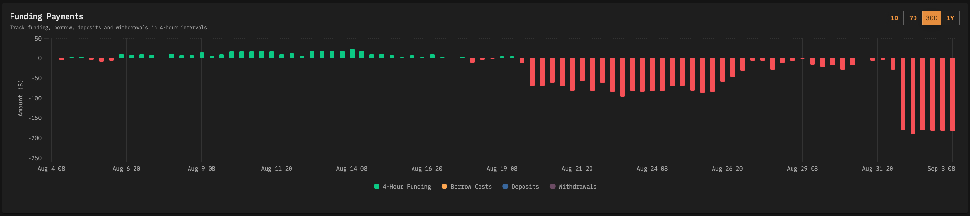Toggle the 4-Hour Funding legend series
This screenshot has height=216, width=970.
tap(406, 187)
